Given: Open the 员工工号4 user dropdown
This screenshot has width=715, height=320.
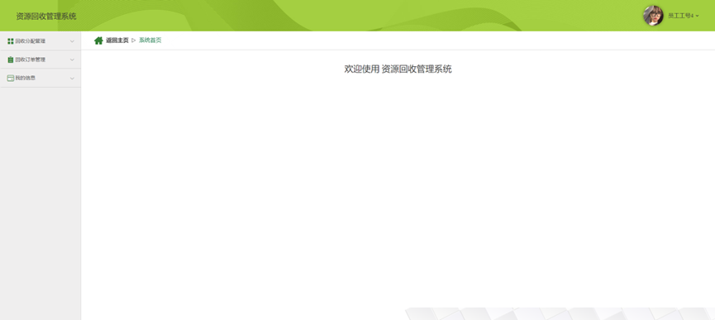Looking at the screenshot, I should [683, 16].
